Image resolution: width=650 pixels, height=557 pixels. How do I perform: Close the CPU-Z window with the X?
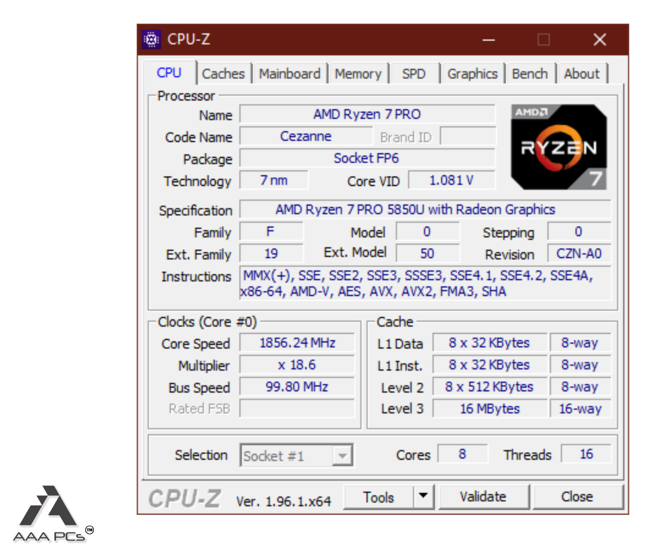[600, 40]
